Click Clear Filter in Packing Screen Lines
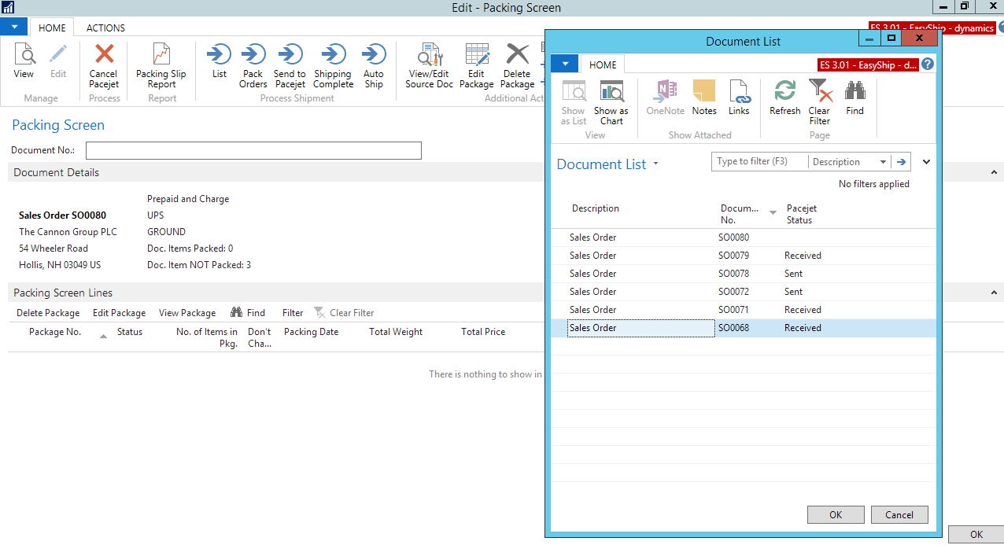This screenshot has width=1004, height=545. click(x=344, y=312)
